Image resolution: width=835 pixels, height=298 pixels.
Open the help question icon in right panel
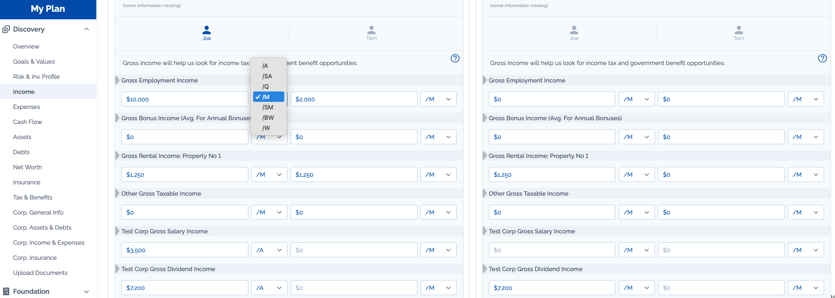pyautogui.click(x=822, y=58)
